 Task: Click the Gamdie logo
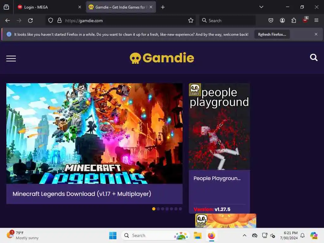coord(162,58)
